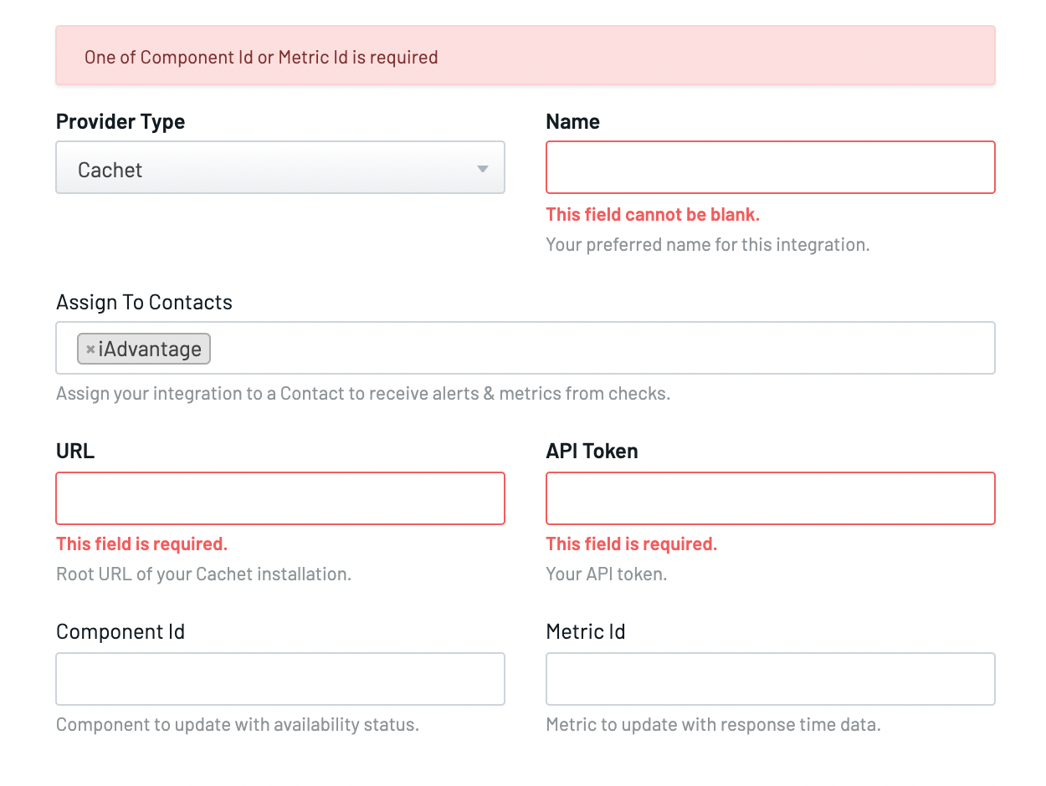Click the Name field label
The image size is (1046, 786).
(x=572, y=121)
